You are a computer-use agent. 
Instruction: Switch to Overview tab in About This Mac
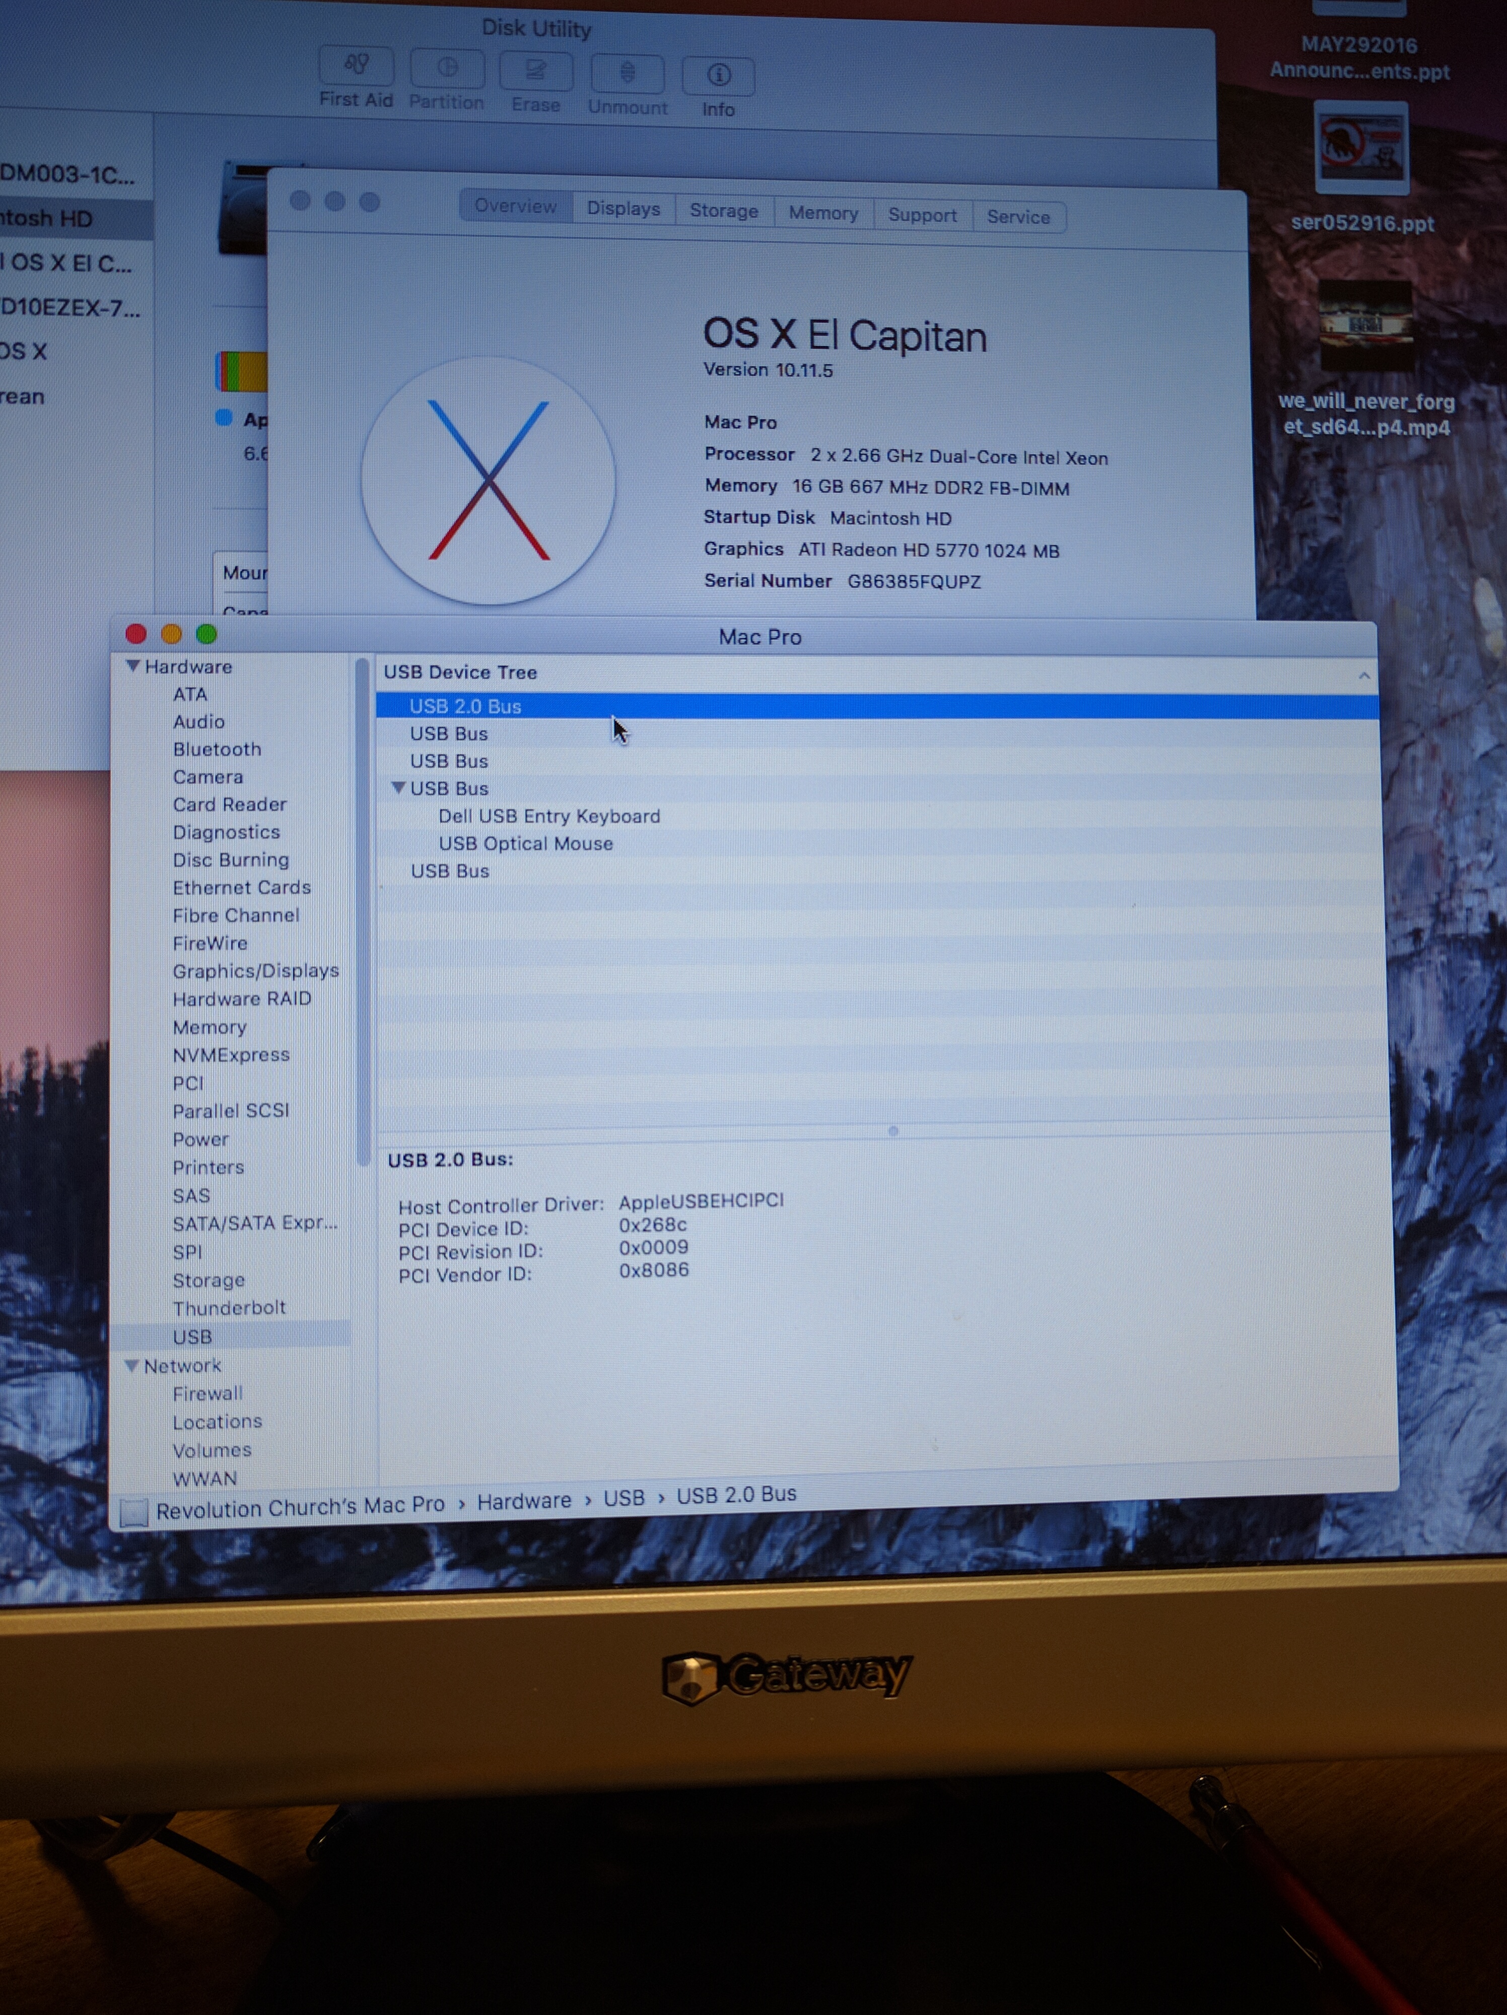point(515,206)
